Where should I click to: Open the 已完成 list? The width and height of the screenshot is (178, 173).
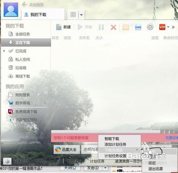point(21,51)
